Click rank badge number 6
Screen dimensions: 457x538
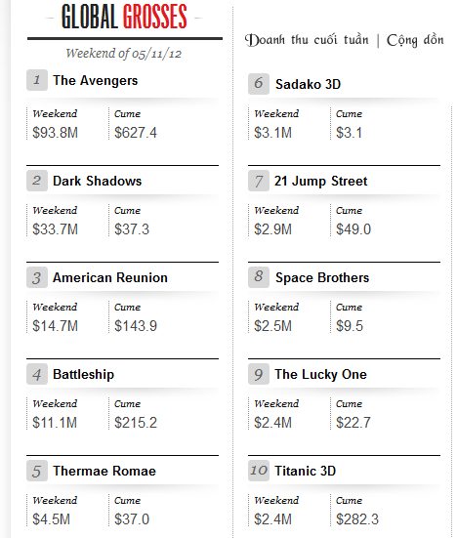point(259,84)
